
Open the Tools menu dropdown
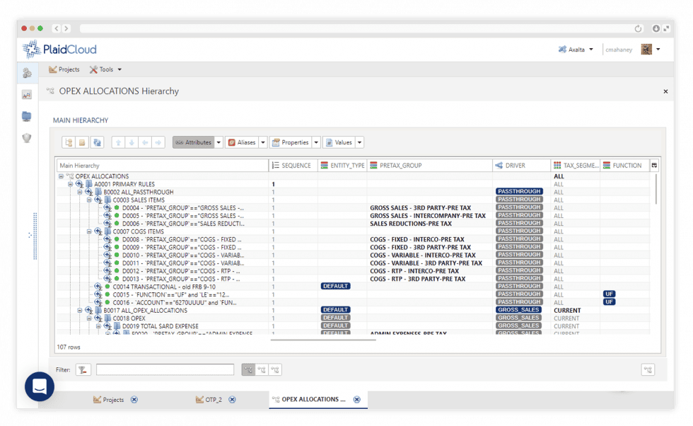point(105,69)
